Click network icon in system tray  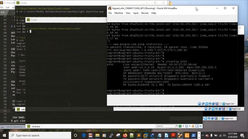click(220, 136)
